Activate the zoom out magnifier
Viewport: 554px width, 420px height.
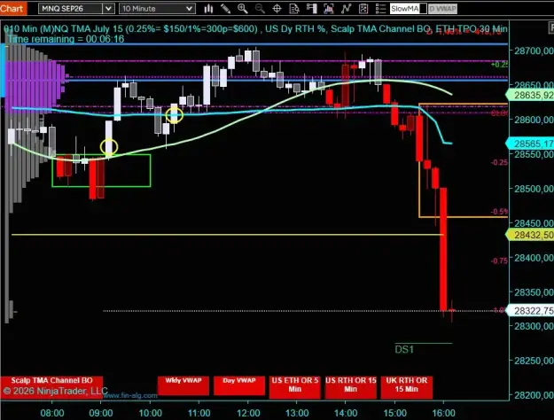260,9
